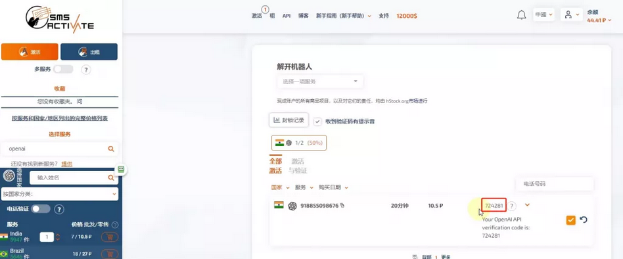Image resolution: width=623 pixels, height=259 pixels.
Task: Click the blue 出租 sidebar button
Action: point(89,52)
